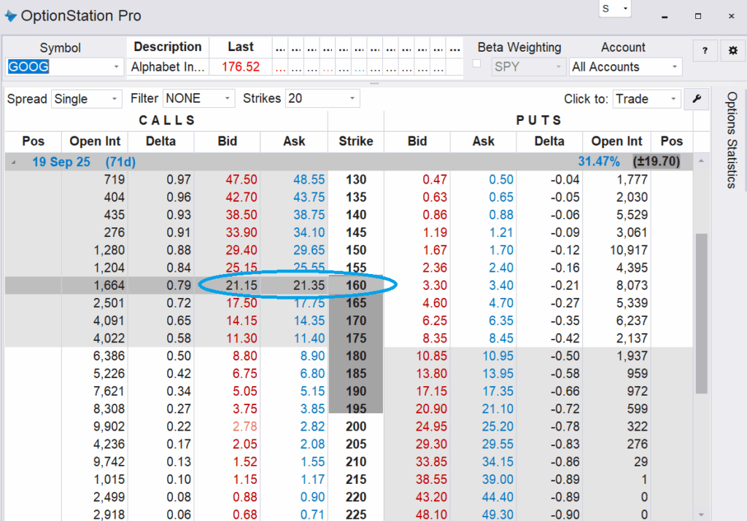
Task: Click call bid 21.15 at strike 160
Action: tap(241, 286)
